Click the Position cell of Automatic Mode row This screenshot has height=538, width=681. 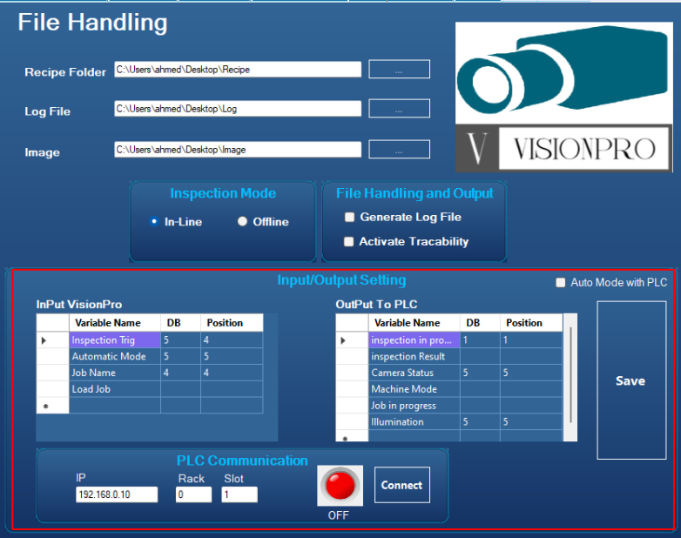232,357
